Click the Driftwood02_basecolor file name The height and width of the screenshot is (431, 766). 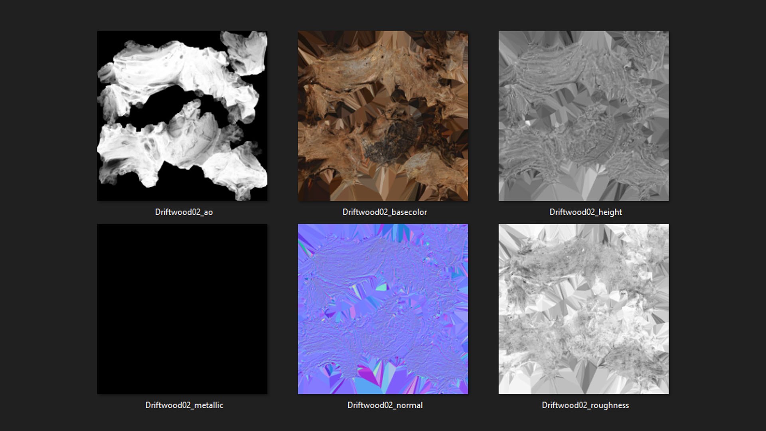[x=385, y=212]
